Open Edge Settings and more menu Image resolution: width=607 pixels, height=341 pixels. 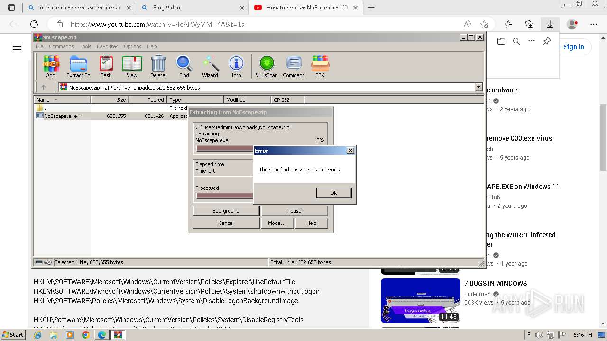594,24
